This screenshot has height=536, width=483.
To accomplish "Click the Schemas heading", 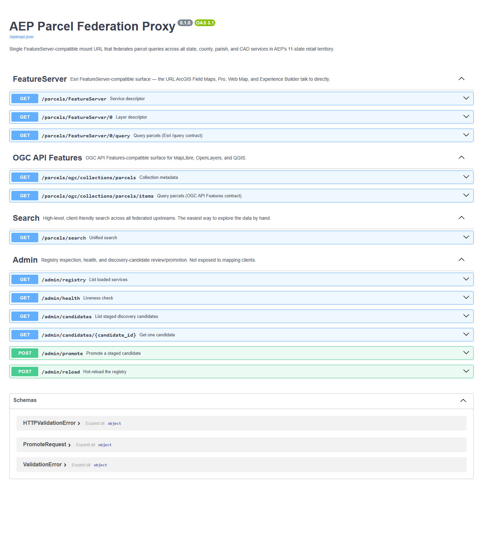I will point(25,400).
